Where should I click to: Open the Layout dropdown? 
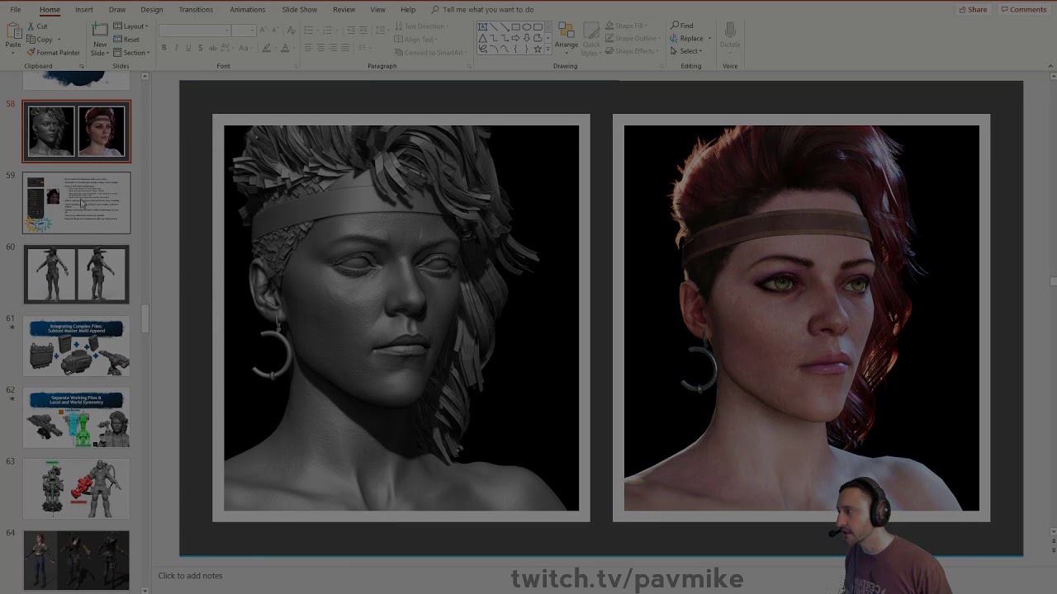pos(130,26)
